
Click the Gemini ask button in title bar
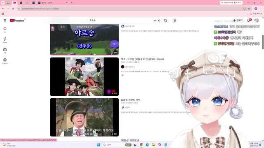coord(231,3)
